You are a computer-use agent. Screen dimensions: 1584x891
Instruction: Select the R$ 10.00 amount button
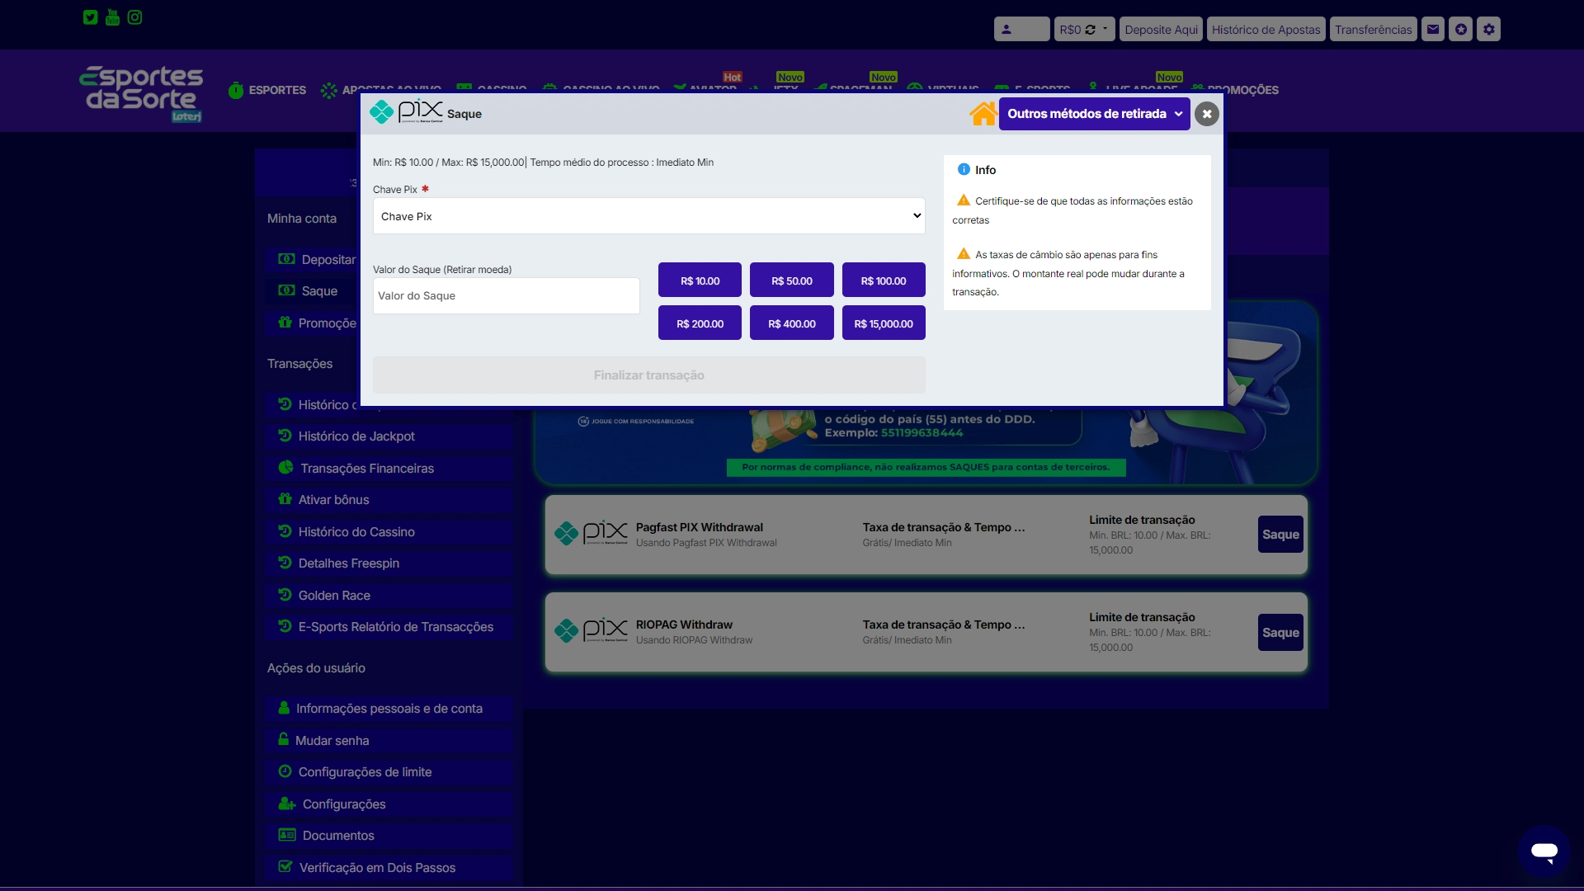[x=700, y=280]
